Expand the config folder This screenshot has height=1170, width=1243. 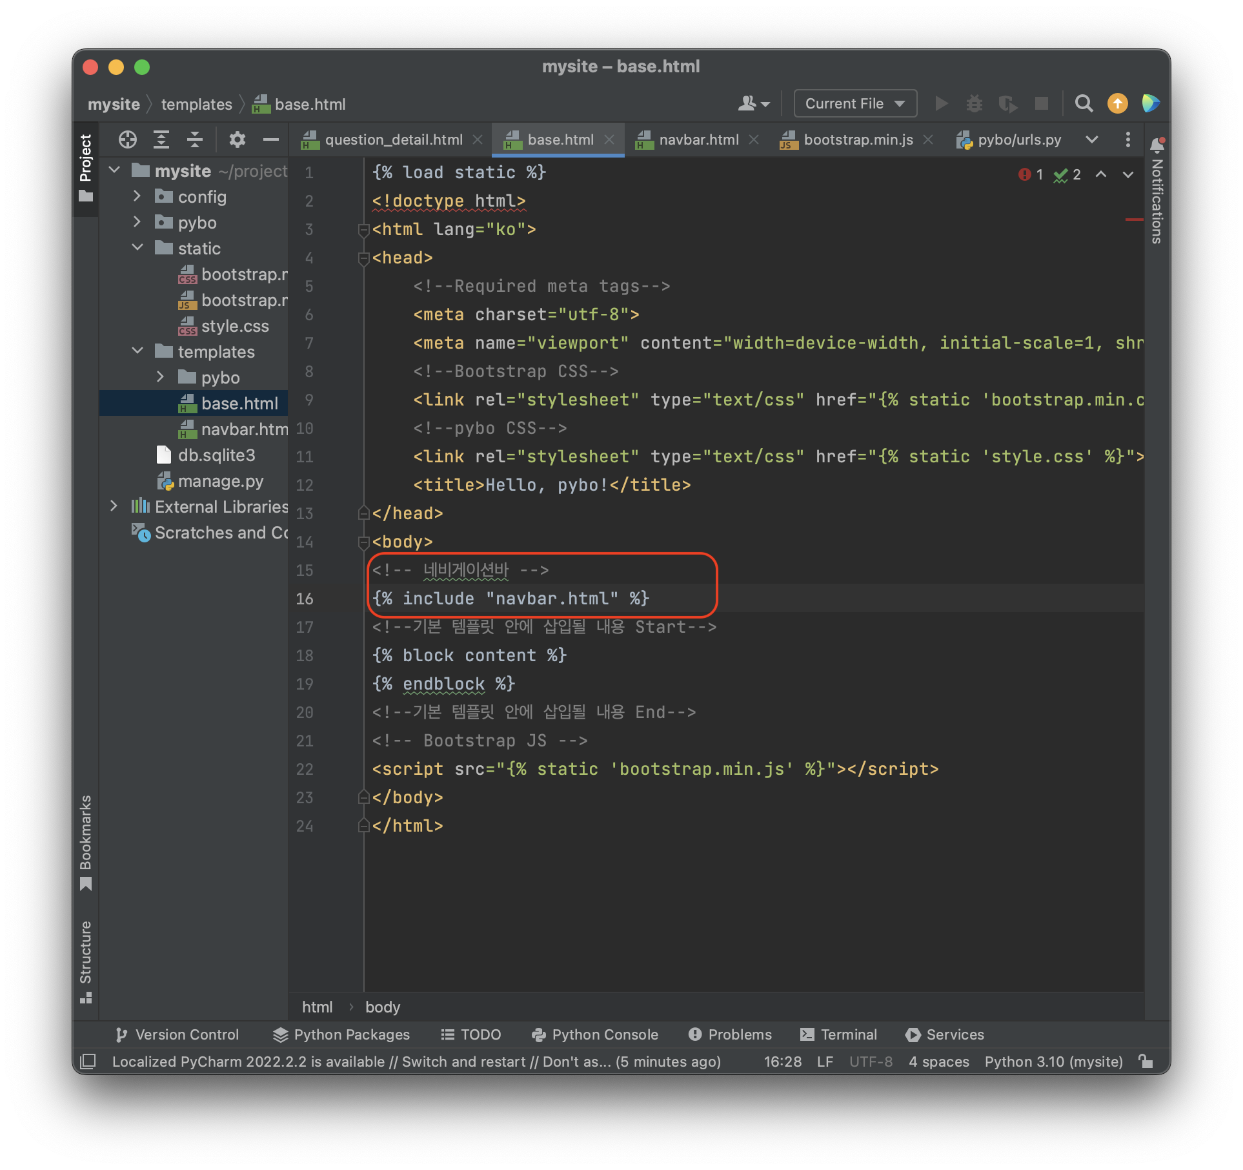137,196
